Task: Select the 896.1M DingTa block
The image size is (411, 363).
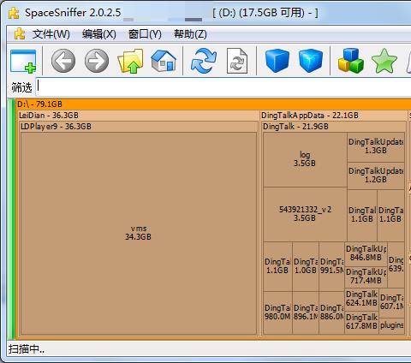Action: pos(306,312)
